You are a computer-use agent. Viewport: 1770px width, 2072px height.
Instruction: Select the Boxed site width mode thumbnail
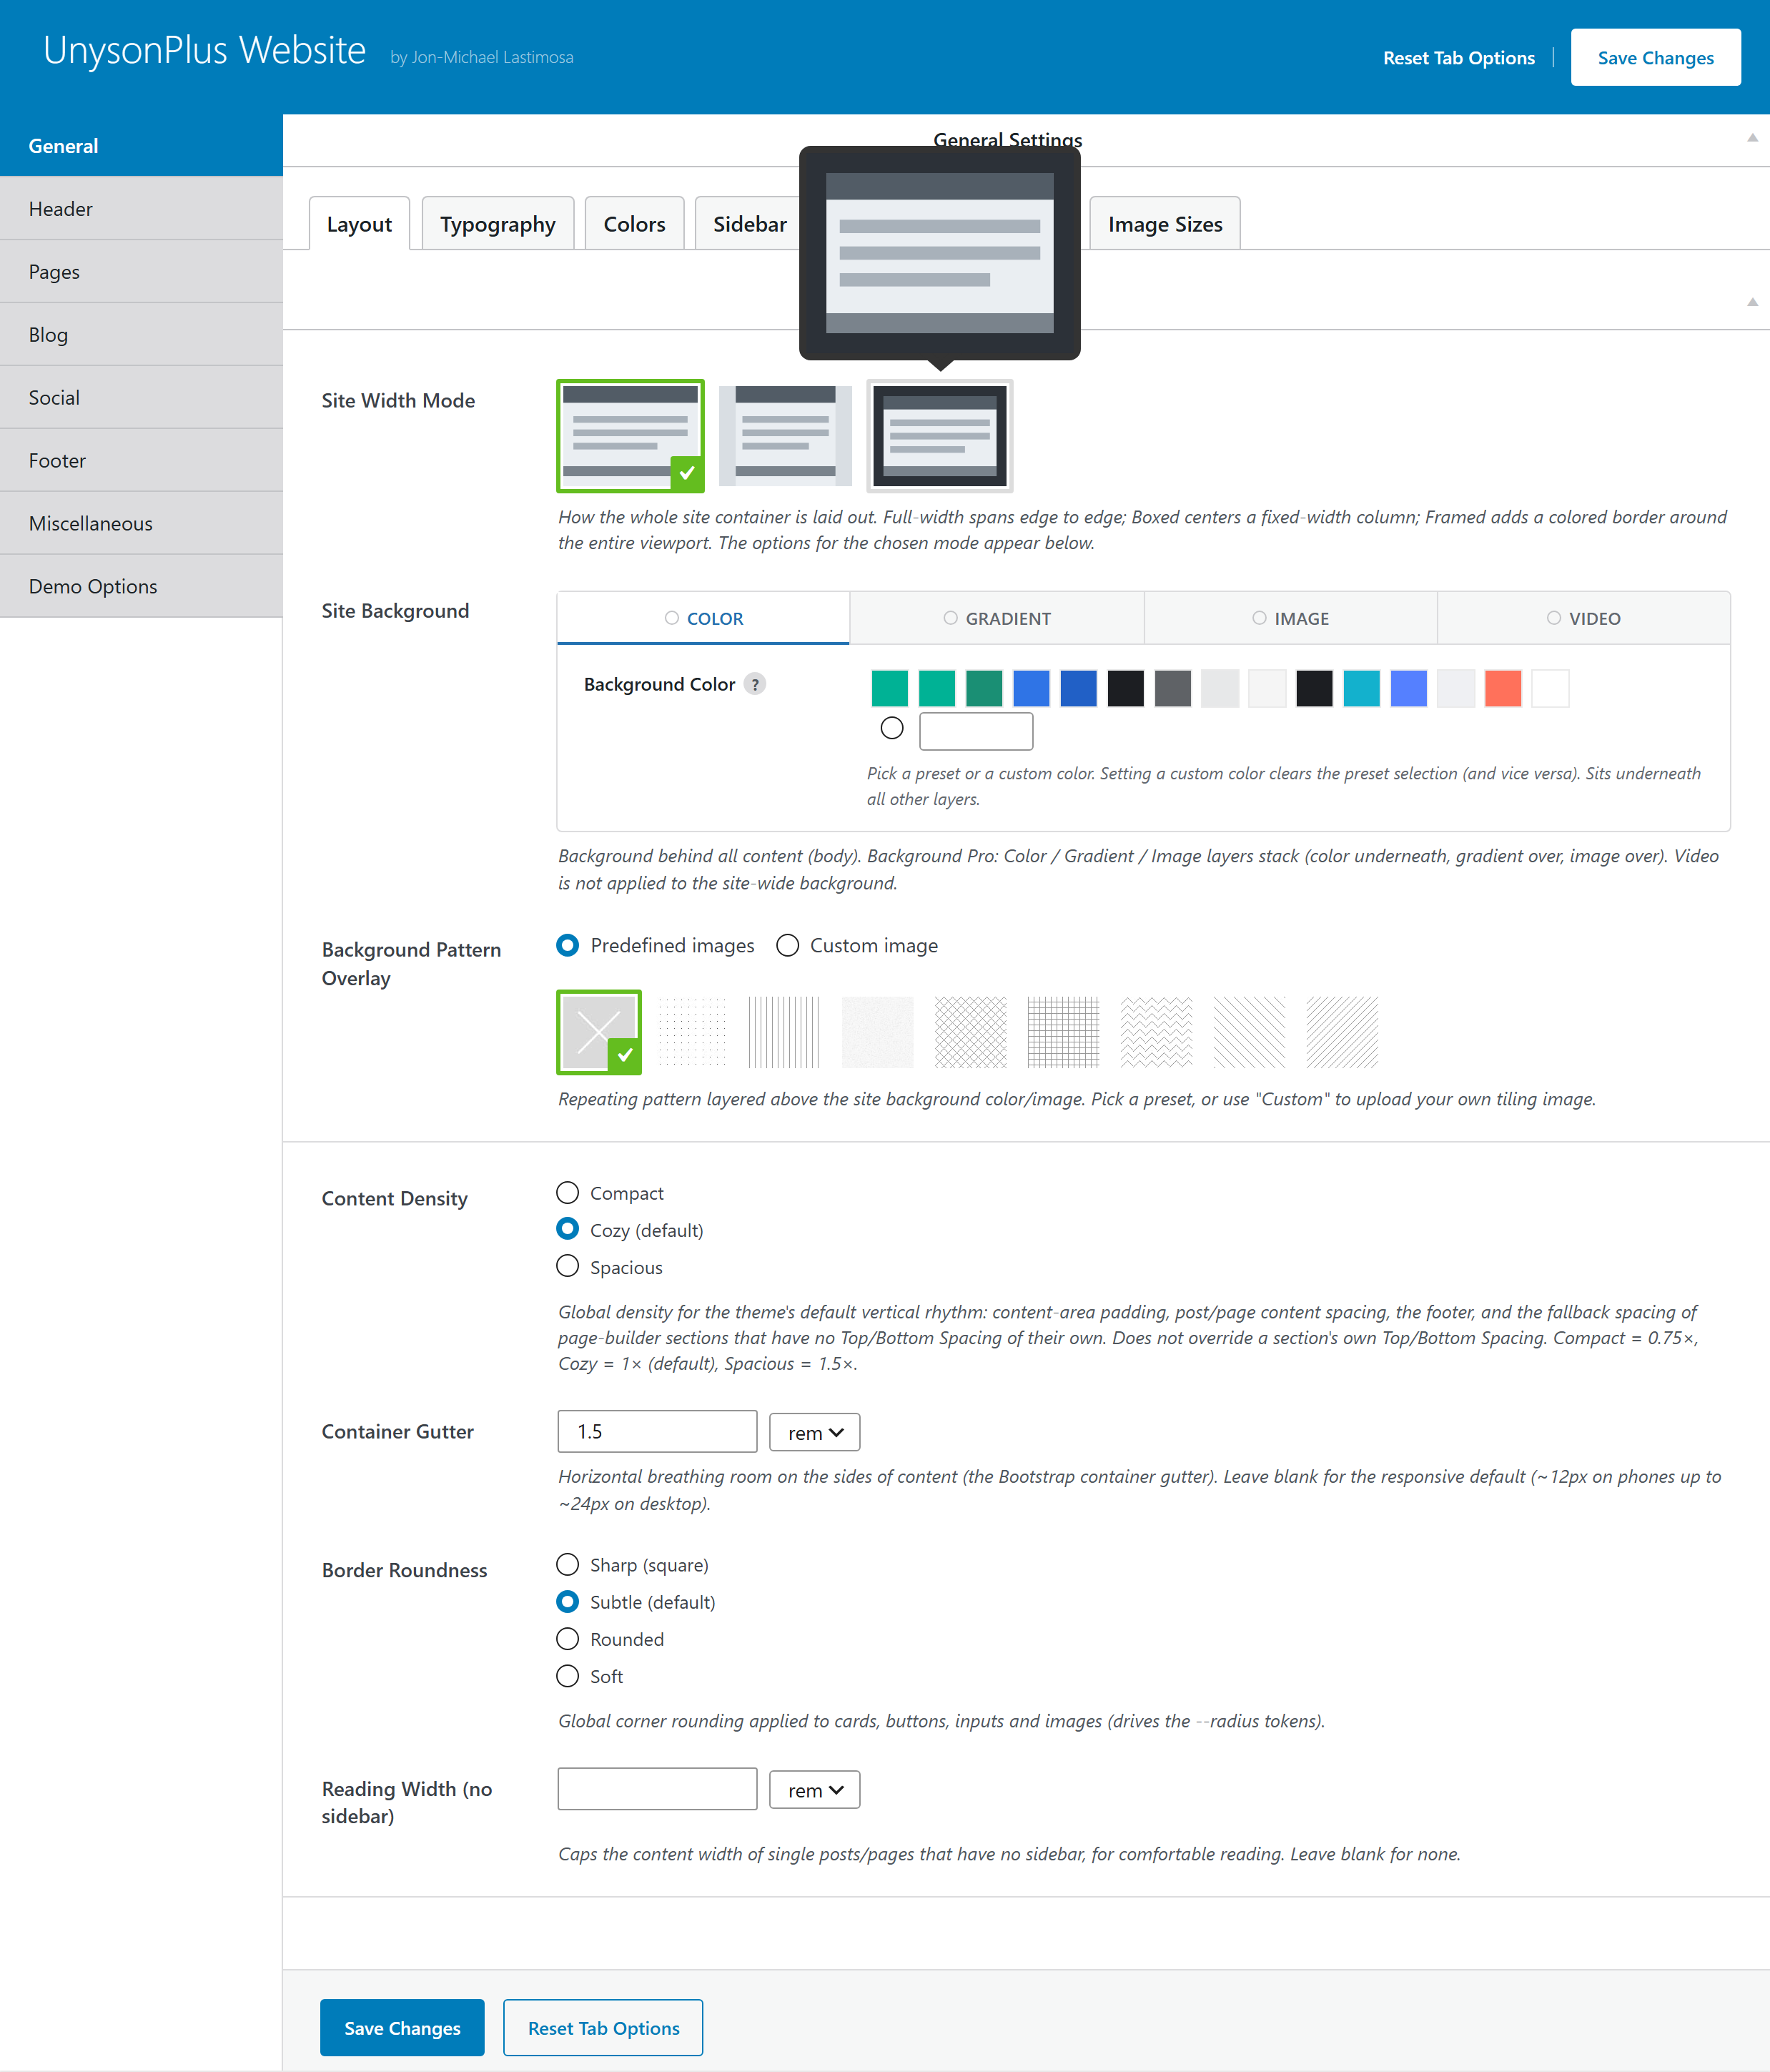point(785,435)
